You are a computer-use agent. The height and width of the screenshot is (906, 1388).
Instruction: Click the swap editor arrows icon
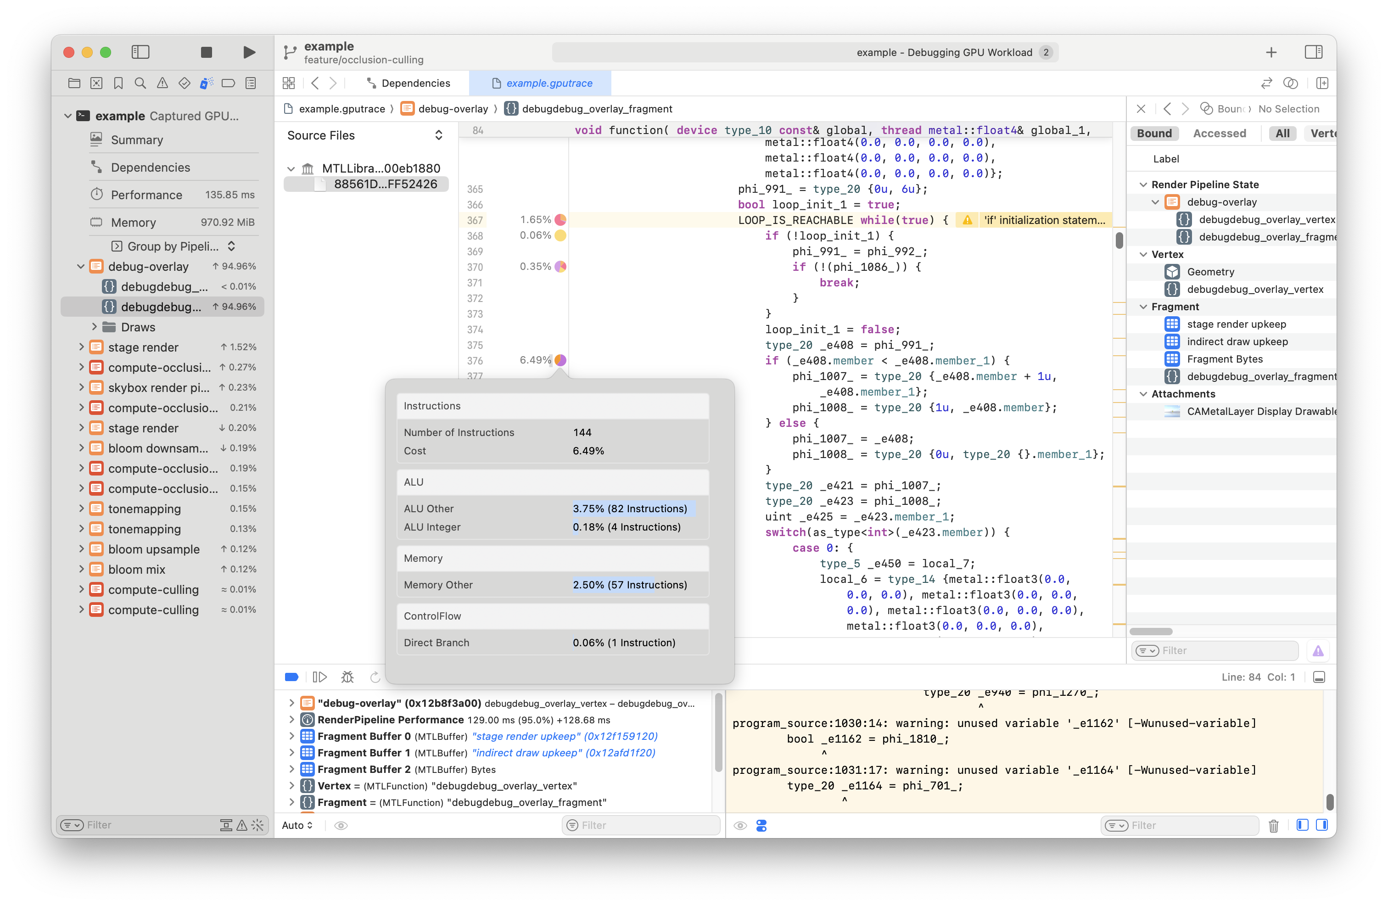(1266, 83)
